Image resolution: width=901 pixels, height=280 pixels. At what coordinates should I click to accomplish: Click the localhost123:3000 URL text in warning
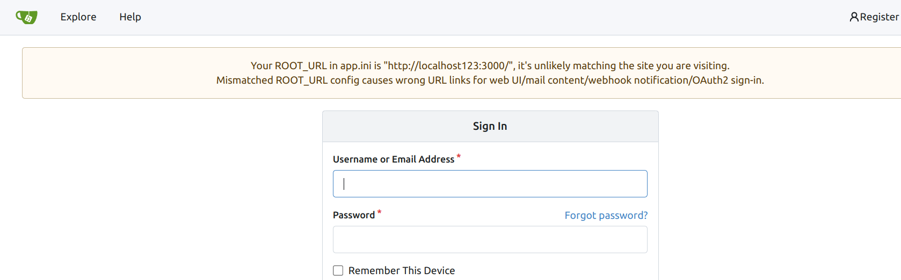450,65
